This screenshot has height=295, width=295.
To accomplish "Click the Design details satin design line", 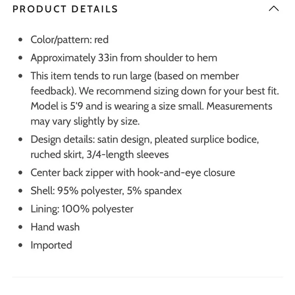I will [144, 139].
